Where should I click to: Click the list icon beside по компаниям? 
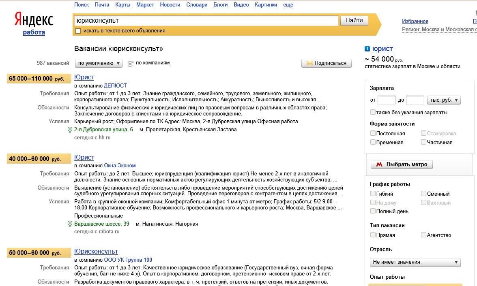pos(131,64)
